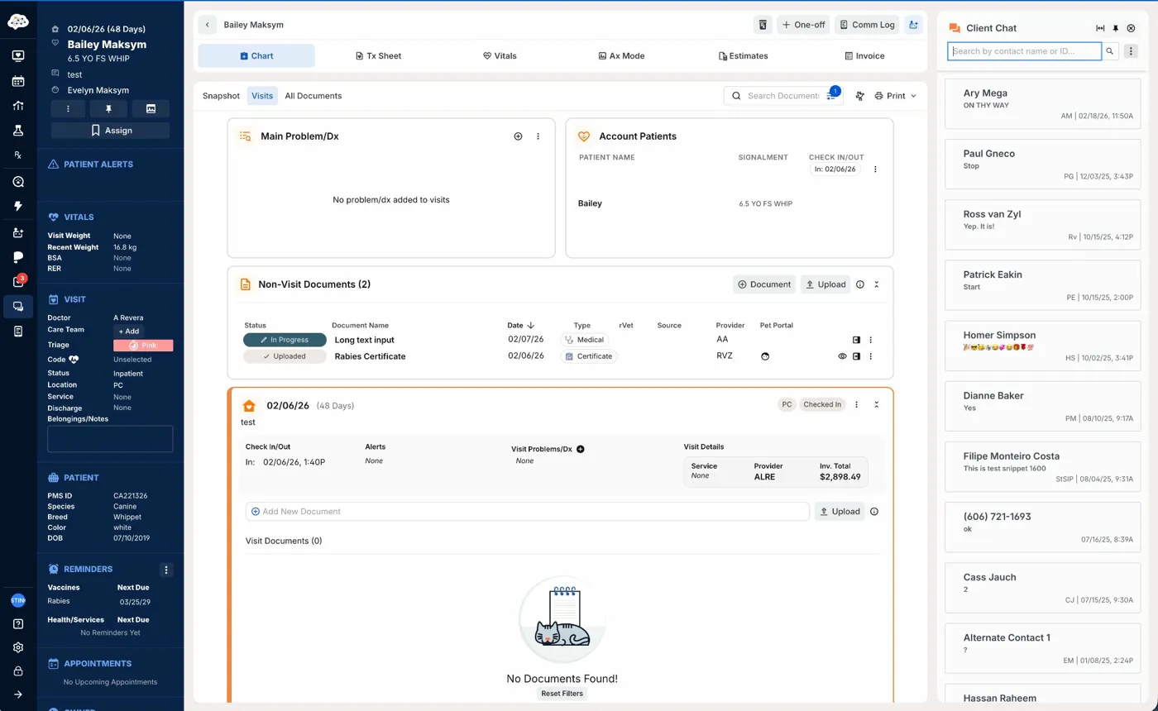
Task: Open the Print dropdown menu
Action: tap(896, 96)
